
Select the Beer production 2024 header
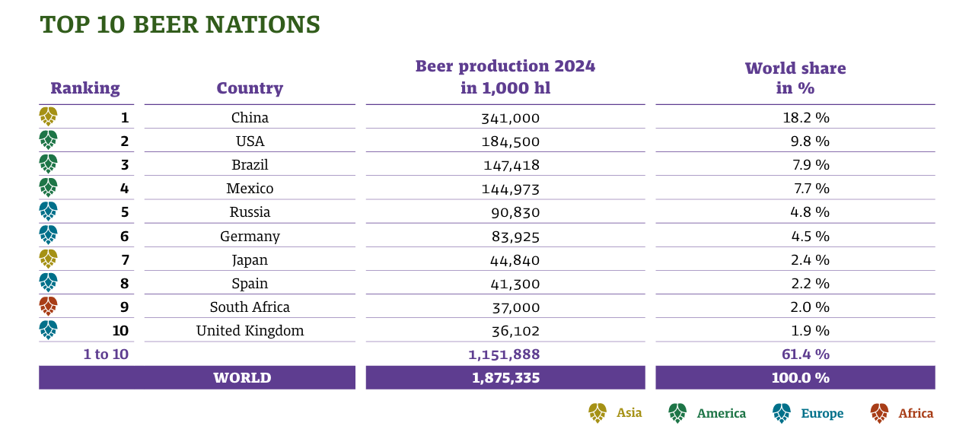505,77
